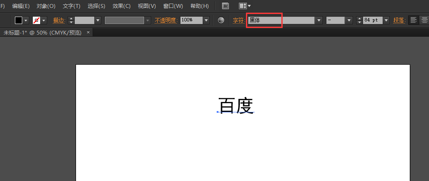Open the 窗口(W) menu
The image size is (429, 181).
(x=173, y=6)
